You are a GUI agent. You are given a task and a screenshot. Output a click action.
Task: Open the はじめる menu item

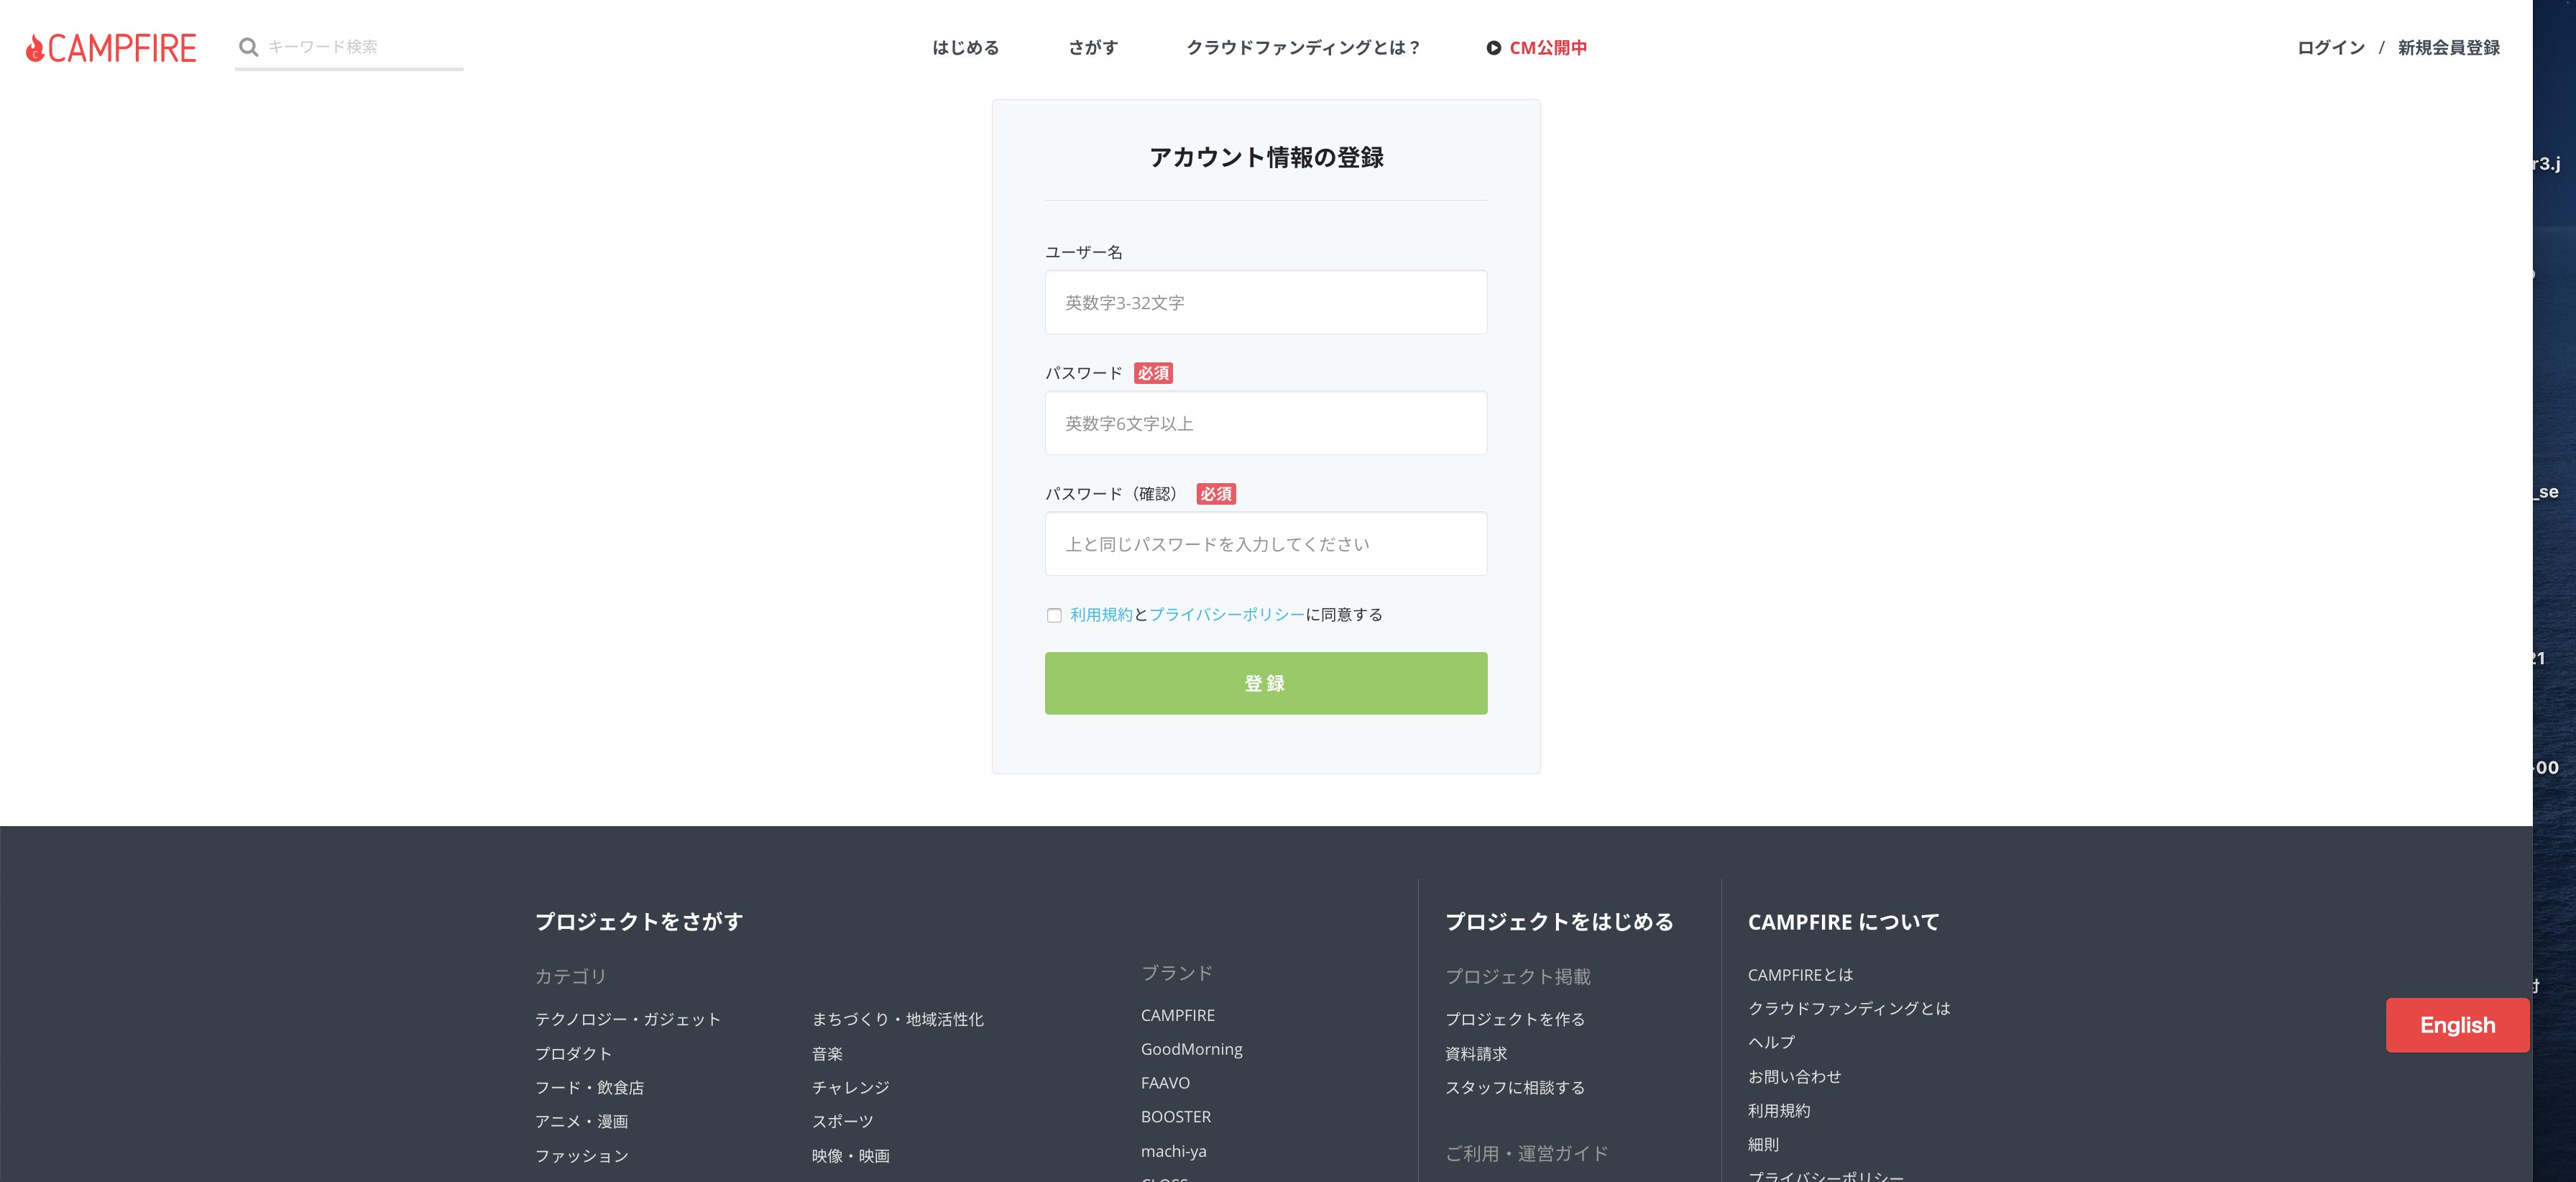pos(965,48)
